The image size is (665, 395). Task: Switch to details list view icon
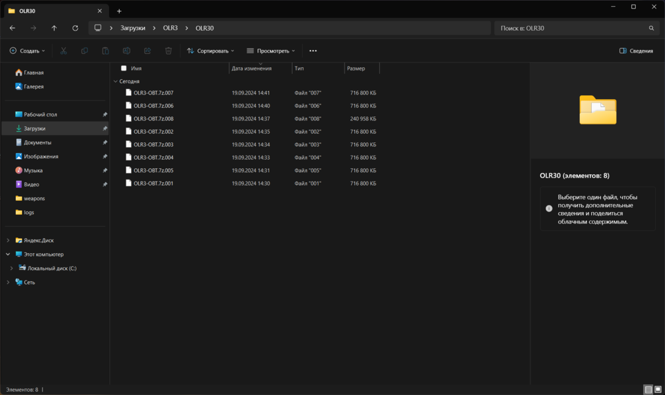click(x=647, y=389)
